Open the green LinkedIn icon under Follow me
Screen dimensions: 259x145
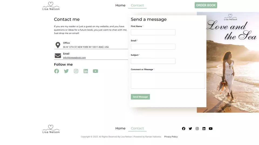tap(86, 71)
